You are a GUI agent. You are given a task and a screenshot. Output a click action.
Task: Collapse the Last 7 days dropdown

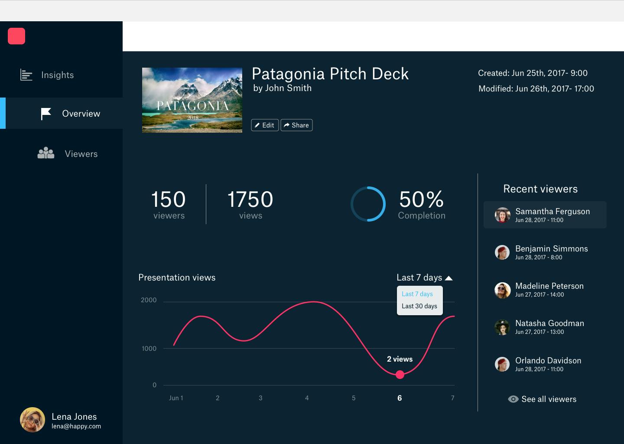click(x=424, y=277)
